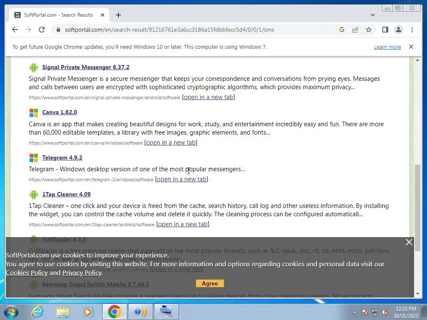Launch Internet Explorer from the taskbar
The height and width of the screenshot is (320, 427).
[x=37, y=312]
